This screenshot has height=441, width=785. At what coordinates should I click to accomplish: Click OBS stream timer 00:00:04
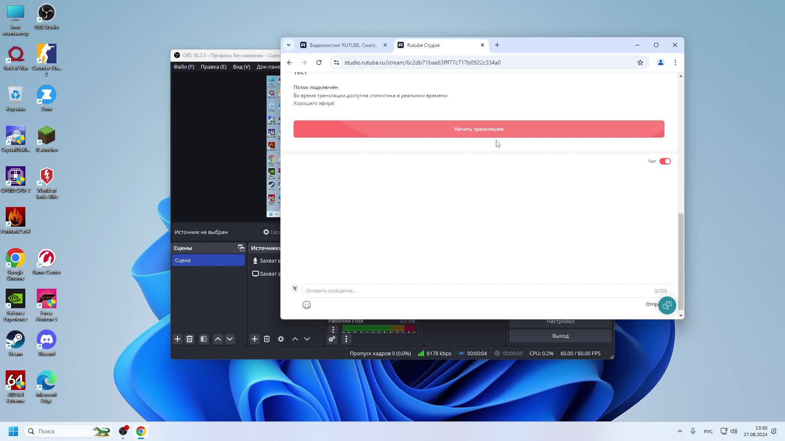click(473, 353)
